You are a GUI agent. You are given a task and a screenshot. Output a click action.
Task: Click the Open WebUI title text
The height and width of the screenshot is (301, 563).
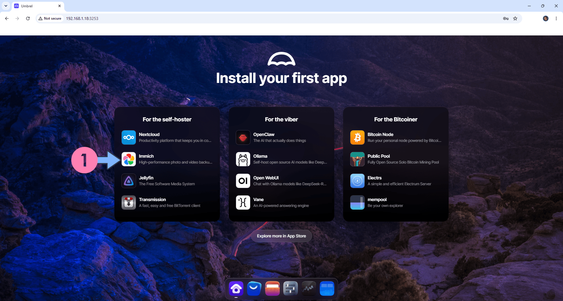[266, 178]
